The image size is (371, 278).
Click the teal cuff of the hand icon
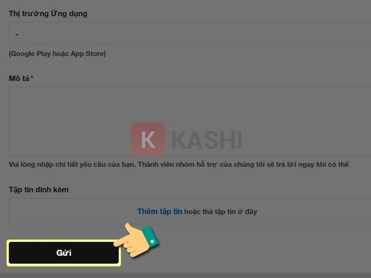150,237
